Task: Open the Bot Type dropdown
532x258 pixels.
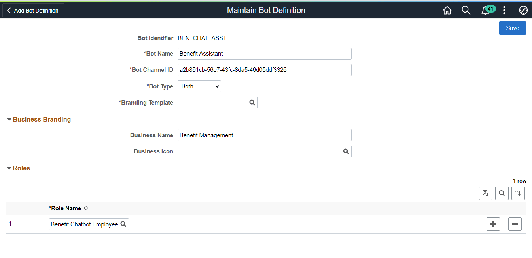Action: (x=199, y=86)
